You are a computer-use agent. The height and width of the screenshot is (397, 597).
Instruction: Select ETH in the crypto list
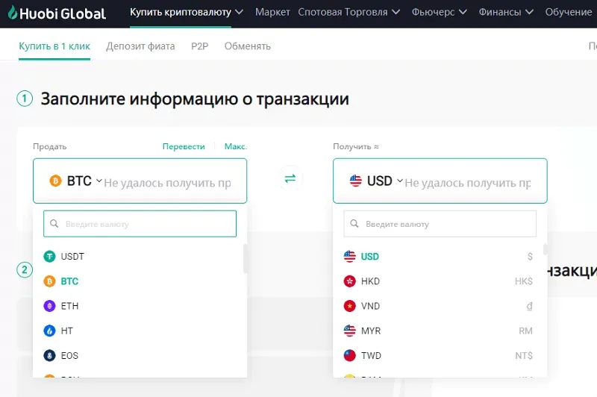[x=140, y=306]
